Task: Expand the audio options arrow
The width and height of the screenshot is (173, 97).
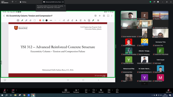Action: (8, 90)
